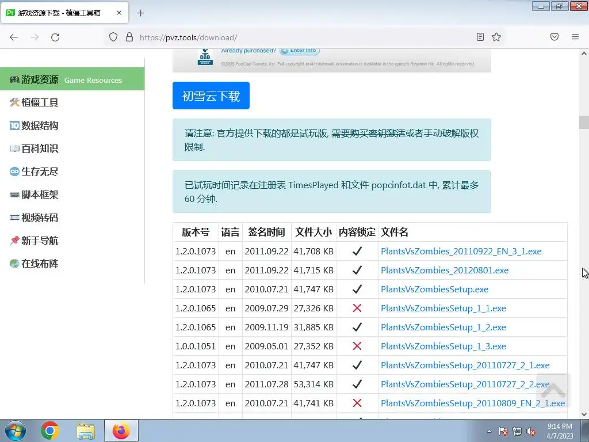Open a new tab with plus button
The image size is (589, 442).
tap(140, 13)
